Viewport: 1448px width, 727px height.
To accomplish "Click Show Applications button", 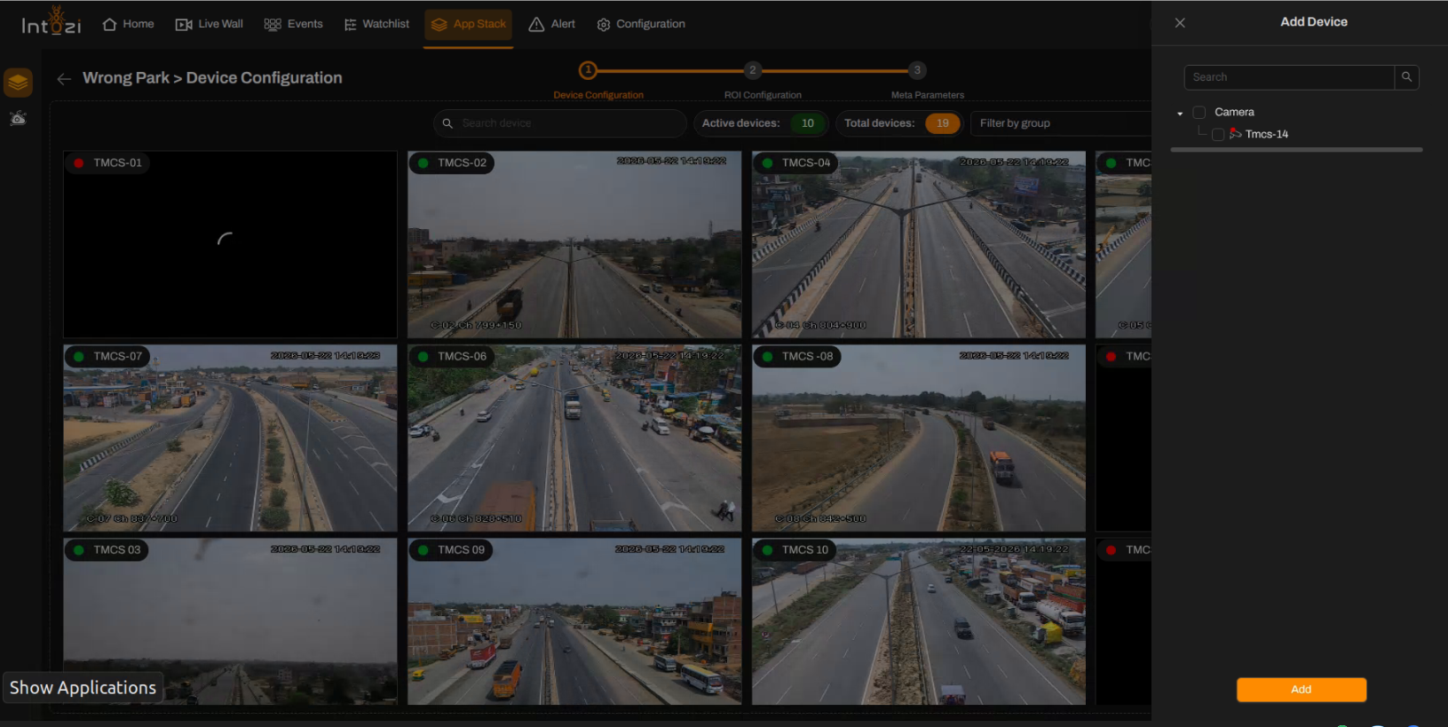I will 83,688.
